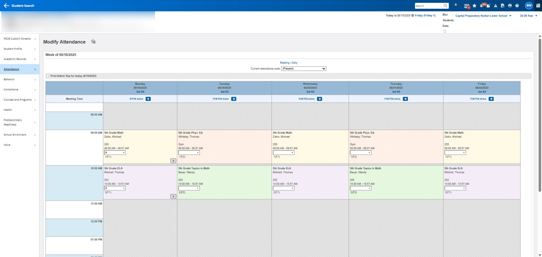Click the scrollbar down arrow
Screen dimensions: 542x257
tap(540, 255)
